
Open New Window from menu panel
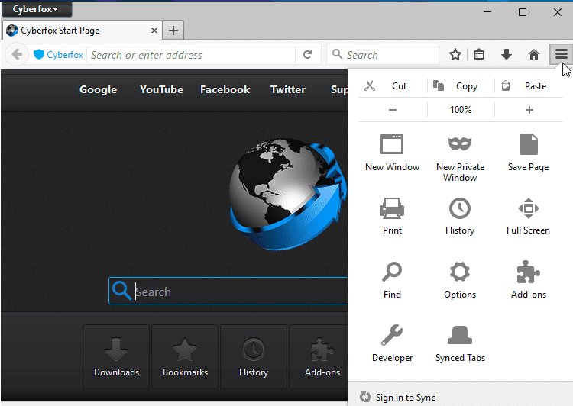392,153
